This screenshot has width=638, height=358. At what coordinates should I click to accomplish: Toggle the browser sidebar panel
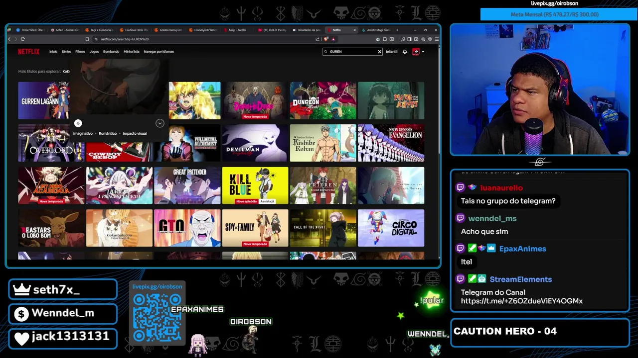coord(409,39)
